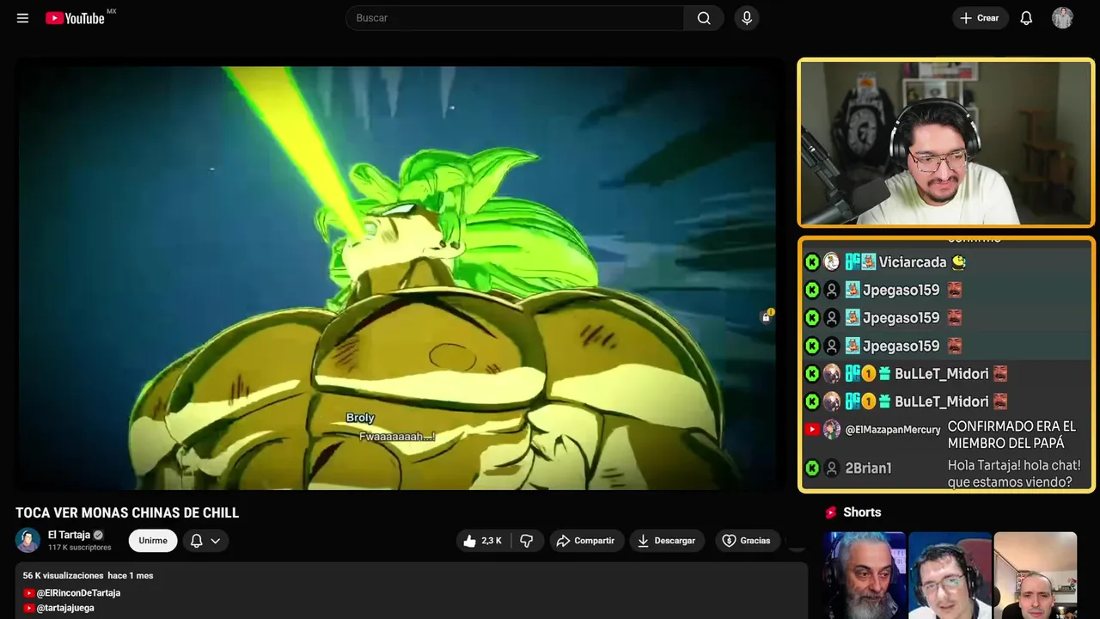Click the Buscar search field

point(514,18)
